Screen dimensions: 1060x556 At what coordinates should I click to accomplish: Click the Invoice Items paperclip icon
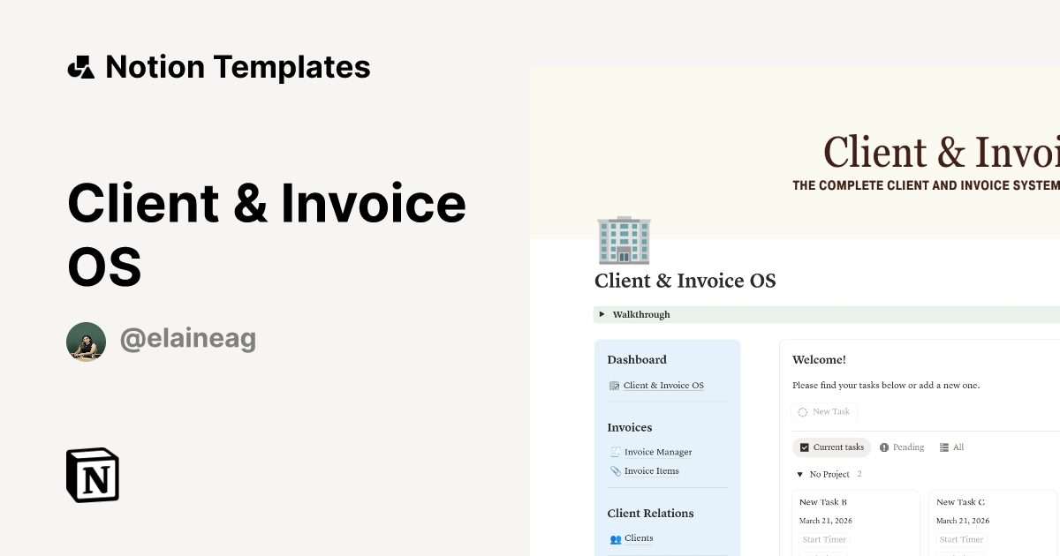coord(616,471)
